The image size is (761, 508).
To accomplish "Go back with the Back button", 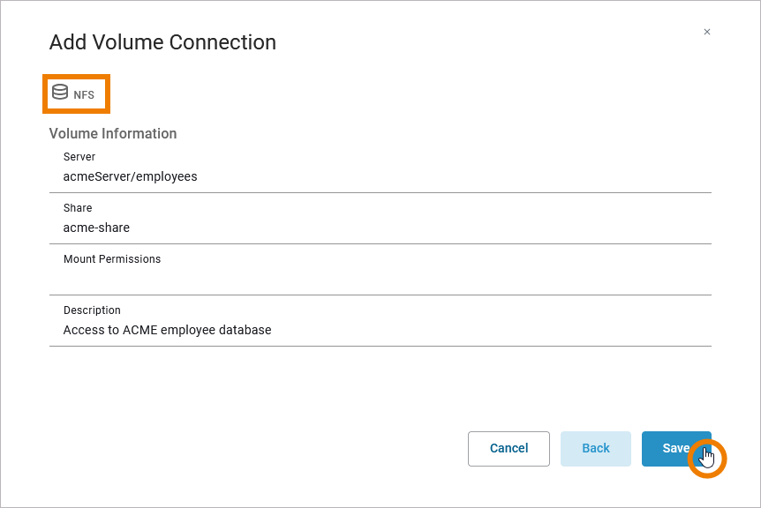I will [x=595, y=448].
